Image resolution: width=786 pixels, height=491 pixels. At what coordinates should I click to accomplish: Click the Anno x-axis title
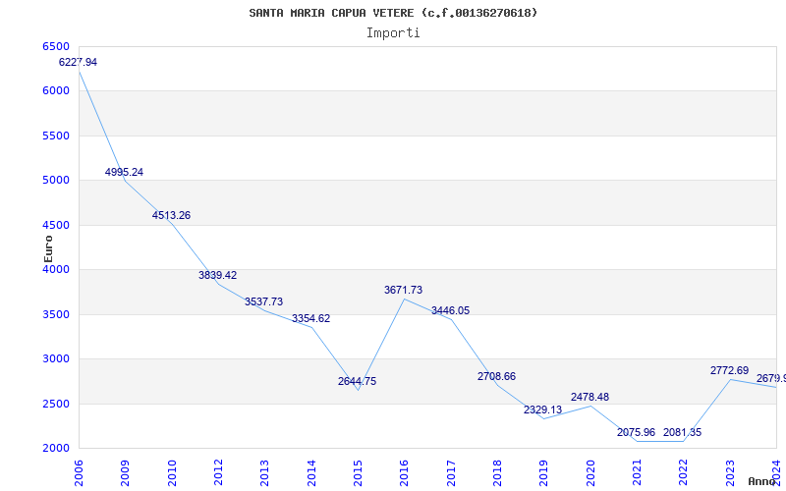click(762, 481)
